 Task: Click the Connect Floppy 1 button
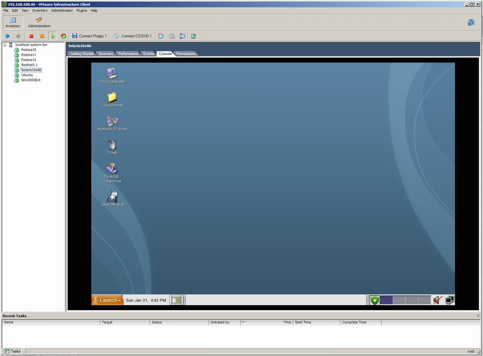(x=89, y=36)
